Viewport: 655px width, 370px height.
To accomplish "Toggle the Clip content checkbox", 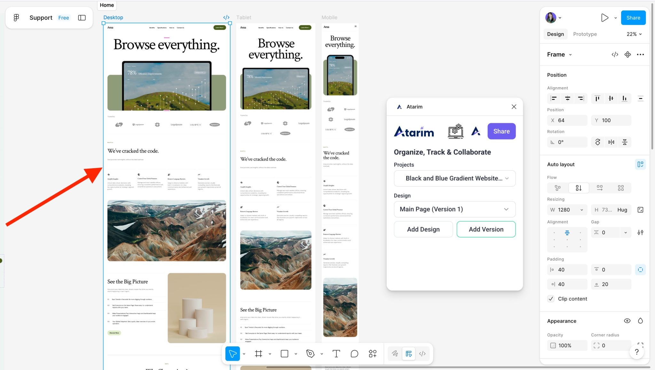I will [551, 299].
